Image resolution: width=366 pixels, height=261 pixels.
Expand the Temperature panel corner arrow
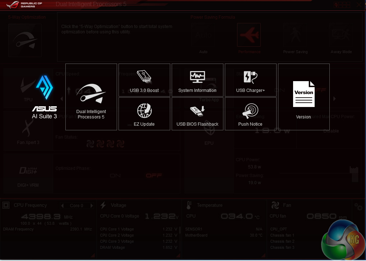(x=264, y=255)
